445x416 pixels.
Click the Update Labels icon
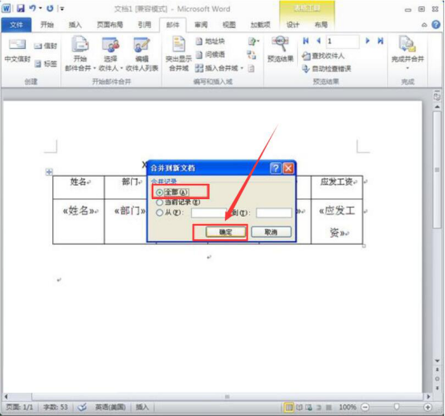(251, 68)
